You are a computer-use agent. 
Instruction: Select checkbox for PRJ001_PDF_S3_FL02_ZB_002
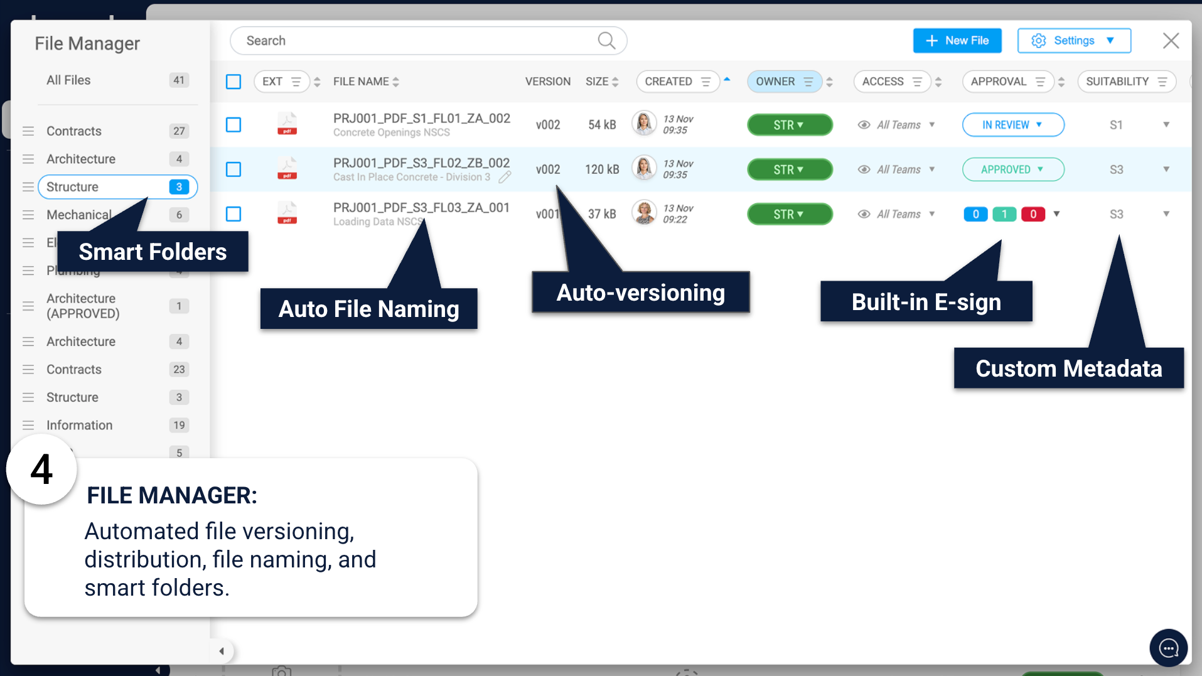click(x=233, y=169)
